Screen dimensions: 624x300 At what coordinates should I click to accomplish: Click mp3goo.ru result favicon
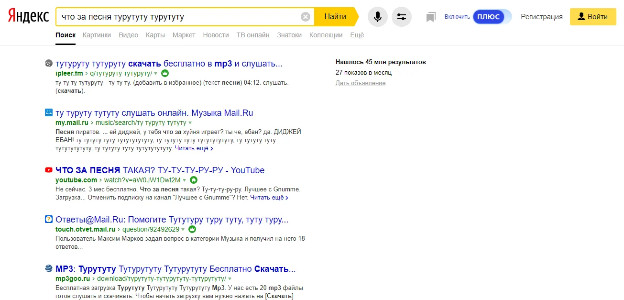coord(48,268)
